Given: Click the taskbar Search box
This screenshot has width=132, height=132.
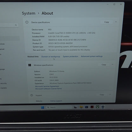Looking at the screenshot, I should pyautogui.click(x=59, y=107).
